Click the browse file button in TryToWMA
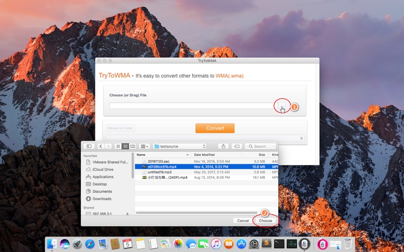Viewport: 404px width, 252px height. pyautogui.click(x=282, y=106)
